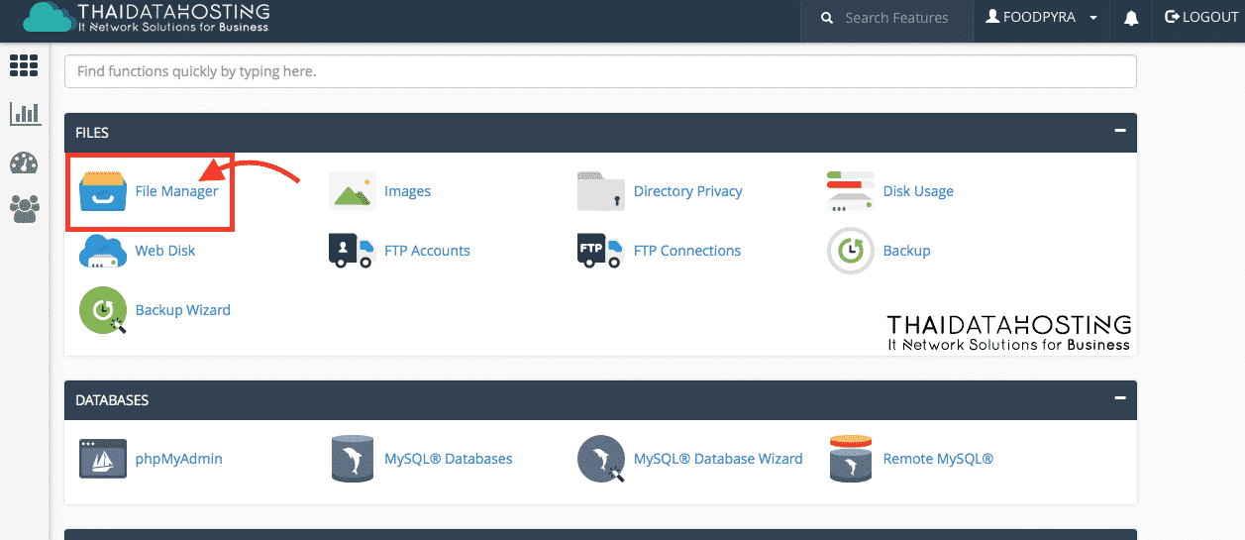Open the File Manager icon
1245x540 pixels.
[x=103, y=191]
